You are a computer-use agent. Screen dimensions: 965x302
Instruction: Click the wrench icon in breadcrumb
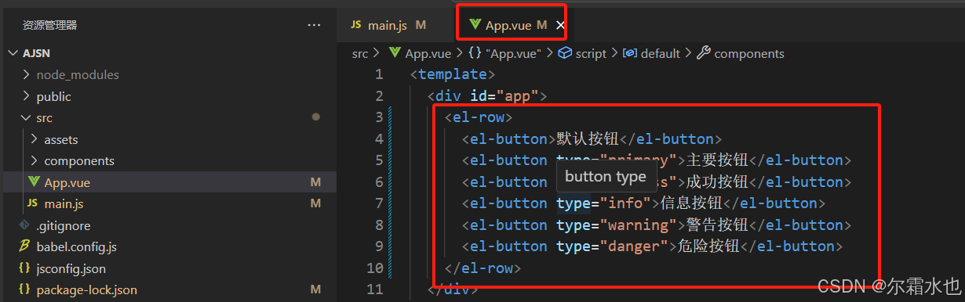click(x=704, y=53)
